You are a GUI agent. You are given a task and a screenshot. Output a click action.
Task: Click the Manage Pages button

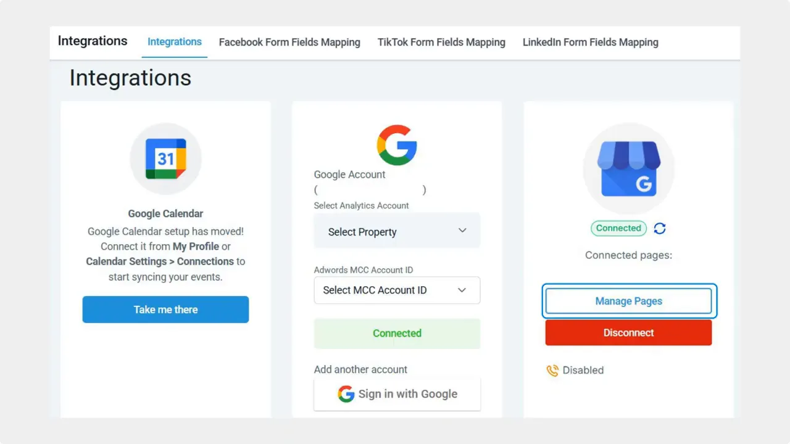pos(628,301)
